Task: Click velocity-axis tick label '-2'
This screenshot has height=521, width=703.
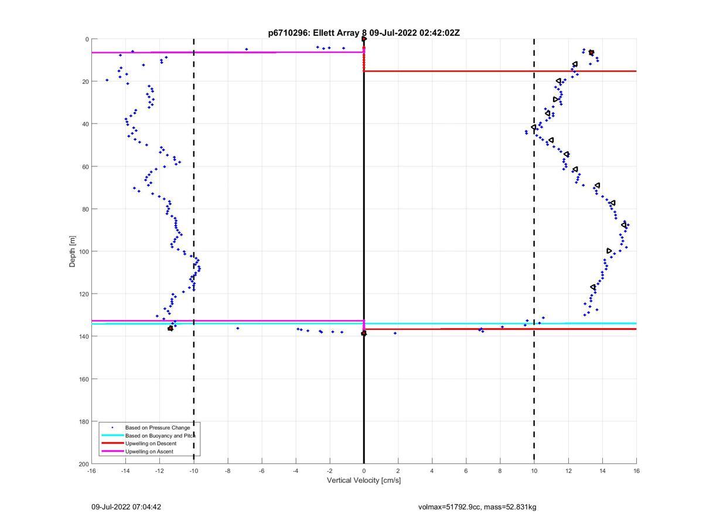Action: coord(329,471)
